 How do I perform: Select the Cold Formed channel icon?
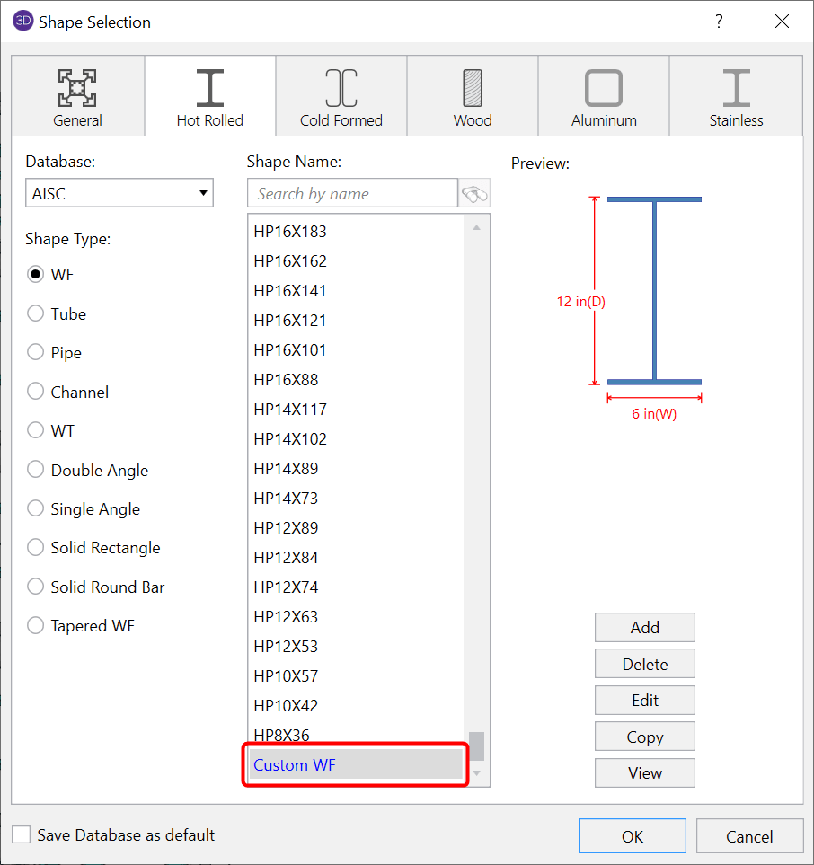[x=341, y=85]
